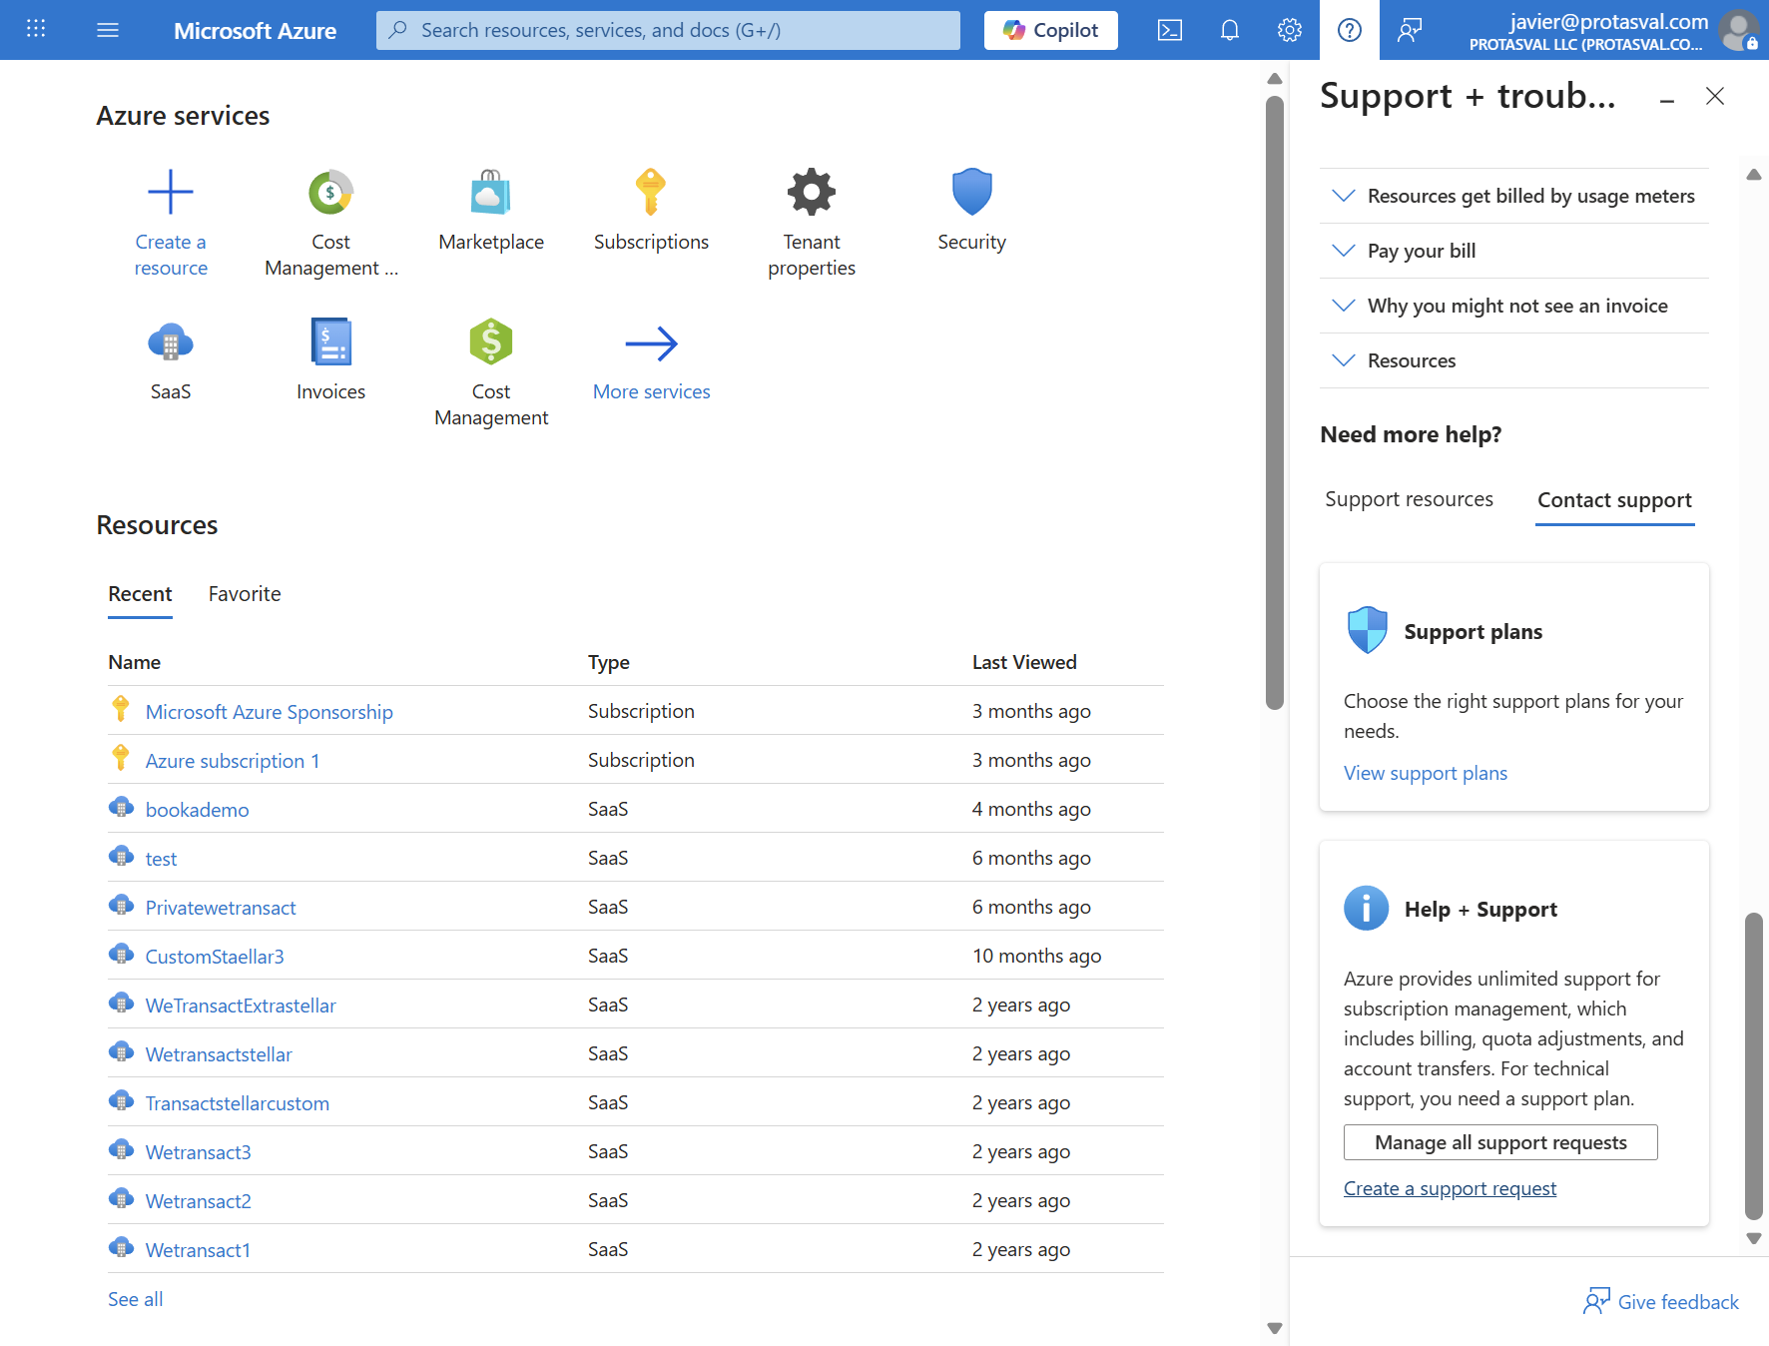Image resolution: width=1769 pixels, height=1346 pixels.
Task: Open Tenant properties gear icon
Action: 812,192
